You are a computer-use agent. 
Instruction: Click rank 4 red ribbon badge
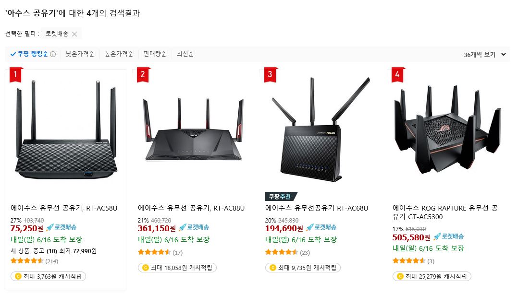point(397,74)
